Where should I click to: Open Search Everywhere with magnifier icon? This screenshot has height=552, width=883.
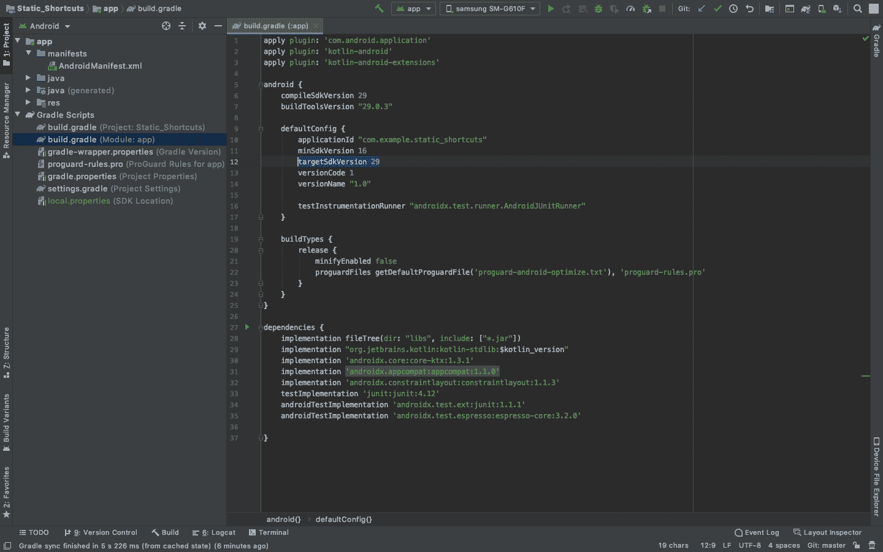[857, 9]
